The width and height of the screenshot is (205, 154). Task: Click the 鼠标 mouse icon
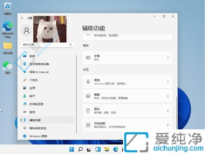click(88, 110)
